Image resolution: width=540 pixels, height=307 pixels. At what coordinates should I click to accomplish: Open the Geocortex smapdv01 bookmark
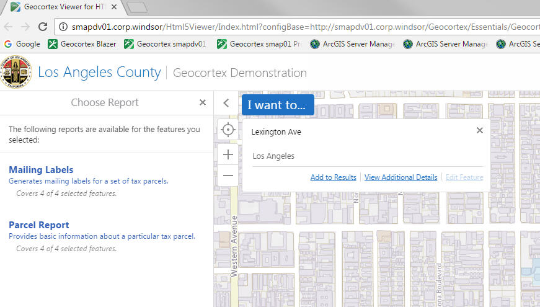166,44
